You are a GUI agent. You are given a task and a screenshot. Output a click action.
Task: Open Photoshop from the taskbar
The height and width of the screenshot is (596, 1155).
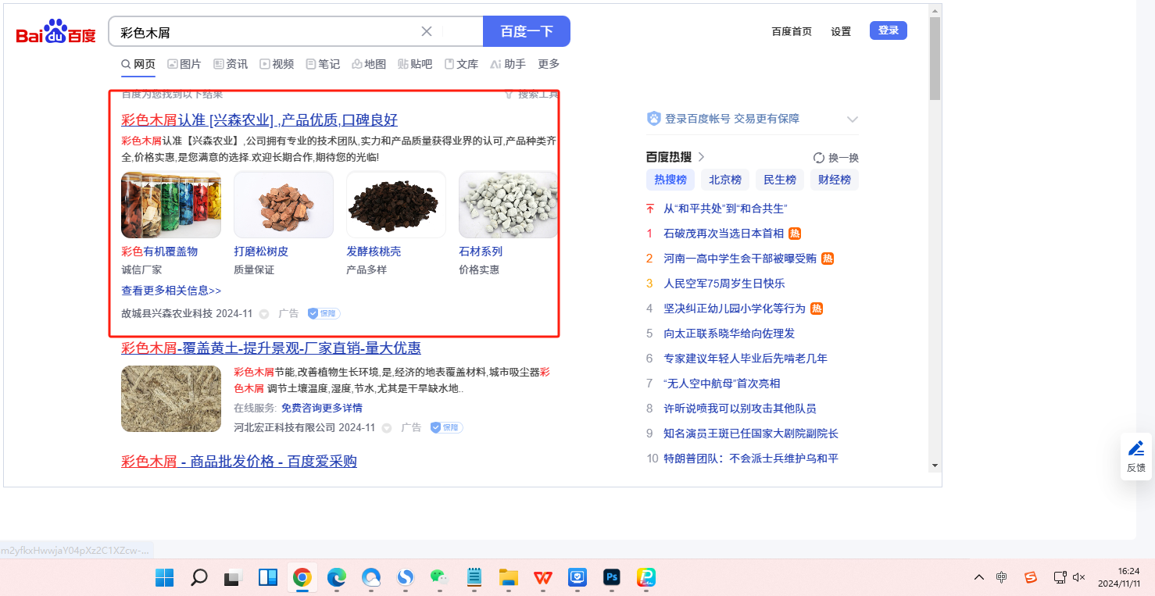click(x=612, y=577)
